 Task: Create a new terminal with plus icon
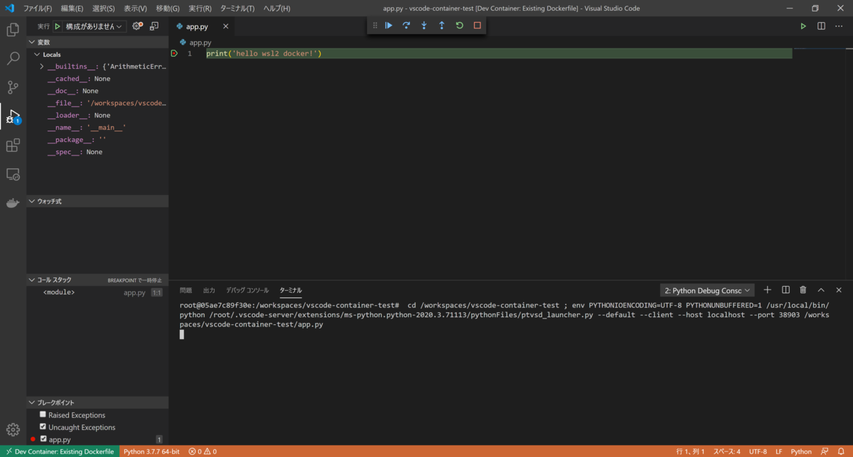(x=768, y=290)
